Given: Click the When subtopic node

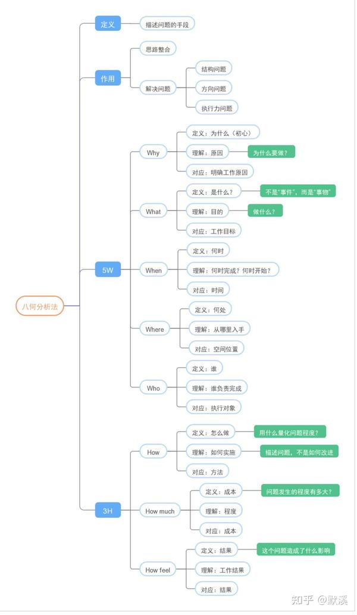Looking at the screenshot, I should pos(154,270).
